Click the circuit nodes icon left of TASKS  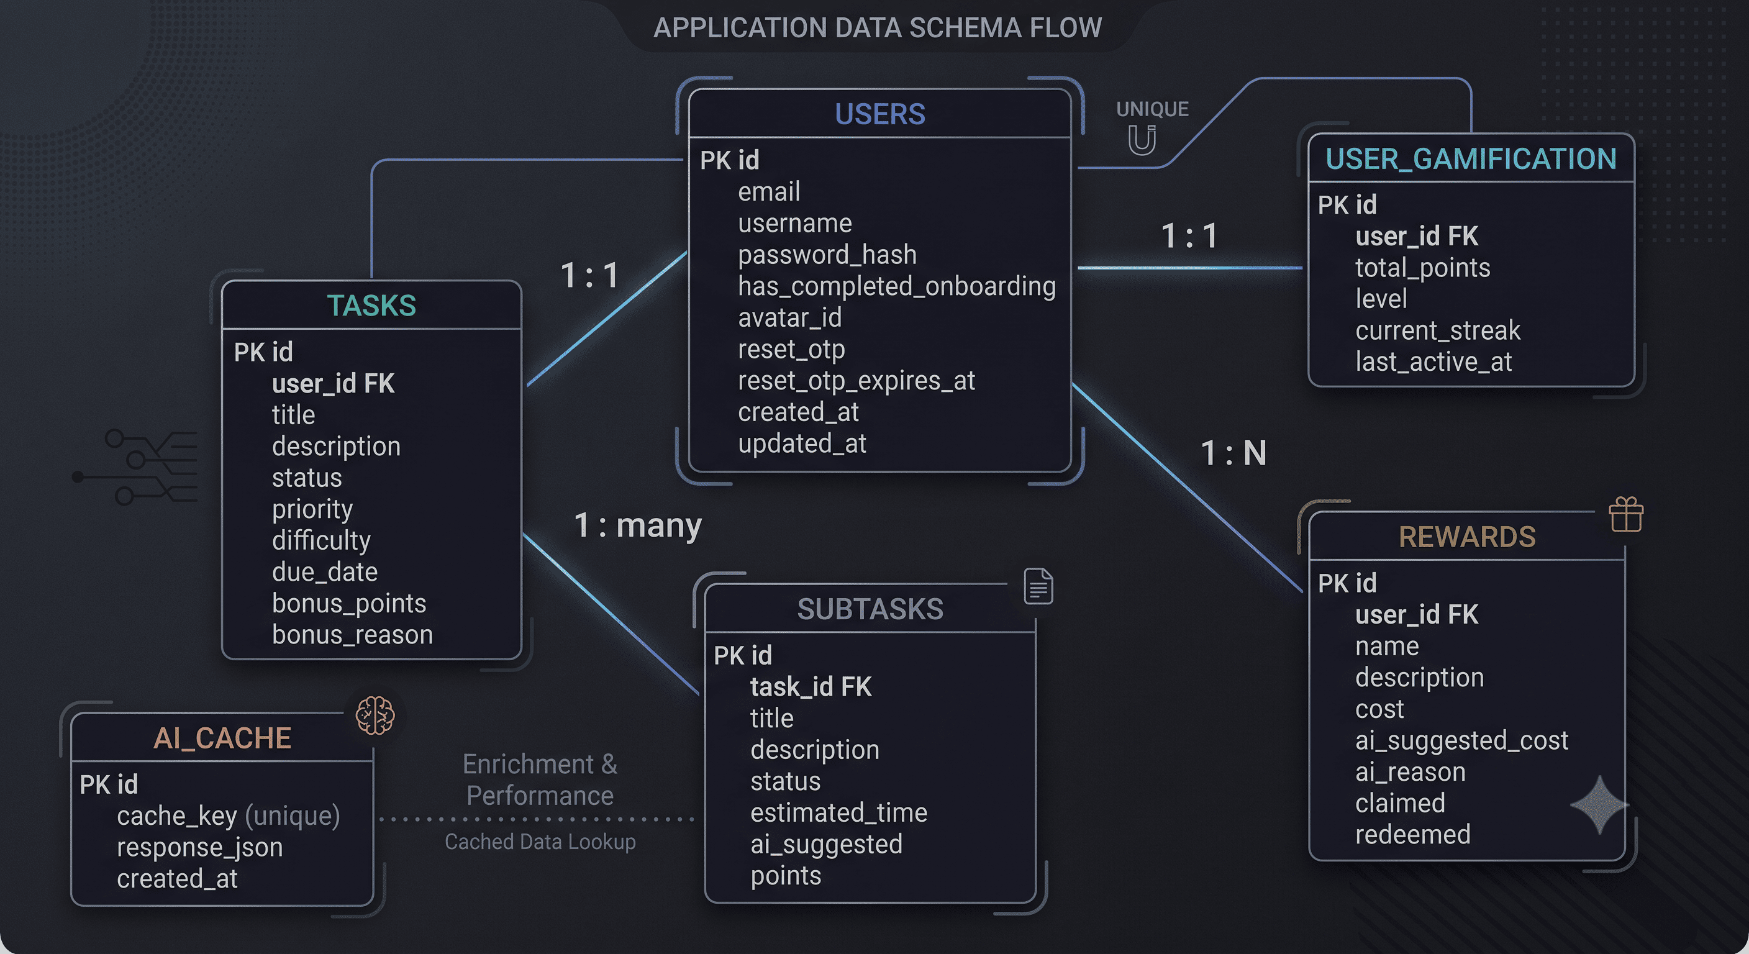pyautogui.click(x=134, y=467)
